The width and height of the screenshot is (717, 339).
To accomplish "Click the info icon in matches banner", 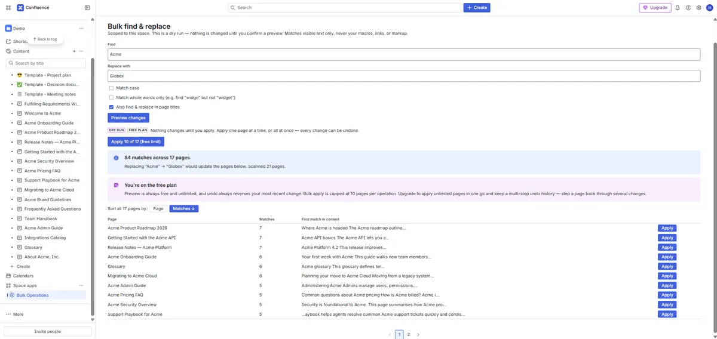I will (116, 158).
